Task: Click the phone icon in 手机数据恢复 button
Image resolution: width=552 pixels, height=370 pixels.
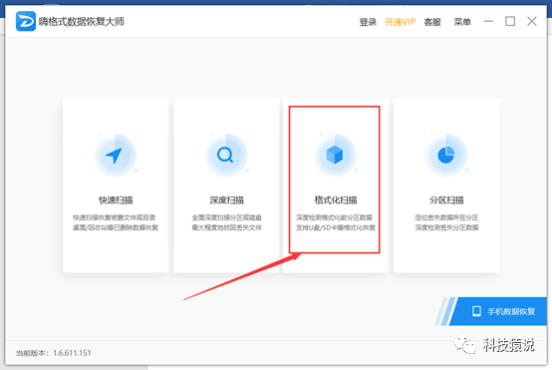Action: [476, 311]
